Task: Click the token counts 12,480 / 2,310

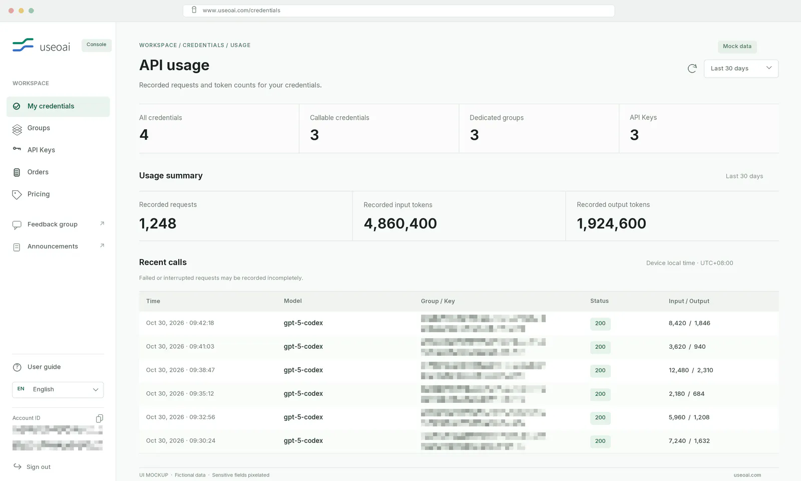Action: click(691, 370)
